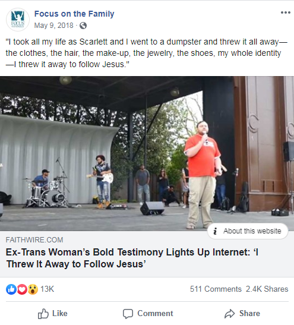Click the Focus on the Family profile picture
294x325 pixels.
(18, 20)
